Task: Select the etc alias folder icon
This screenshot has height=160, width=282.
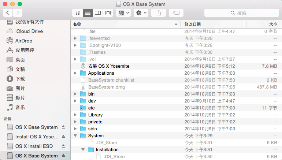Action: coord(83,108)
